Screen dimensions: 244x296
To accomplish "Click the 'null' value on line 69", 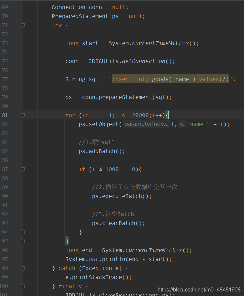I will pos(119,7).
